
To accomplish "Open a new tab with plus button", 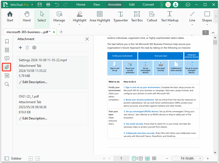I will point(61,32).
